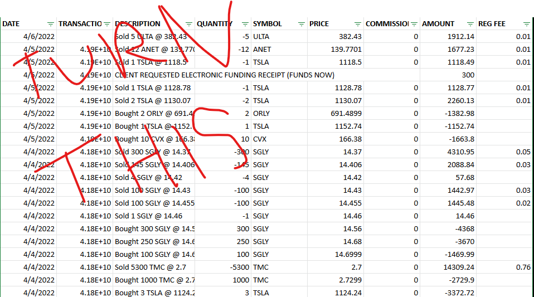Select the description Sold 100 SGLY @ 14.43
This screenshot has height=297, width=534.
[154, 191]
